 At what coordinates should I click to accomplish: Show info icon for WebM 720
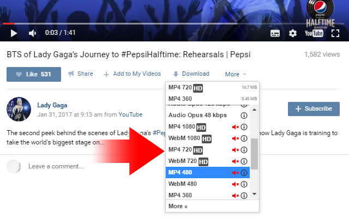point(244,161)
